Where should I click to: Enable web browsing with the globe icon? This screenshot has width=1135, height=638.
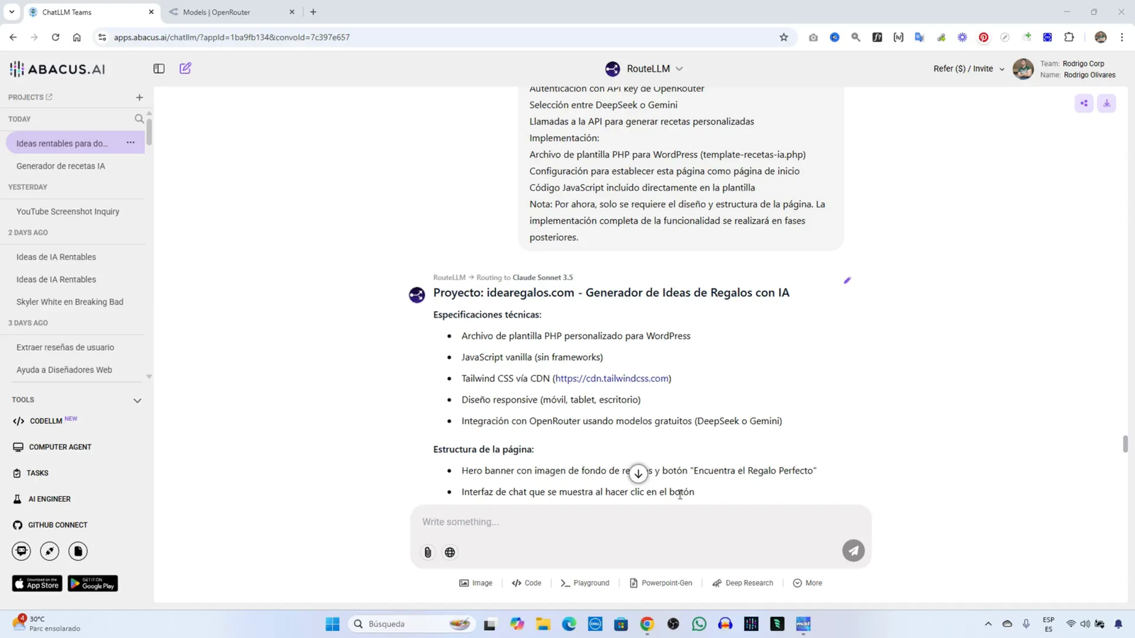(x=450, y=552)
